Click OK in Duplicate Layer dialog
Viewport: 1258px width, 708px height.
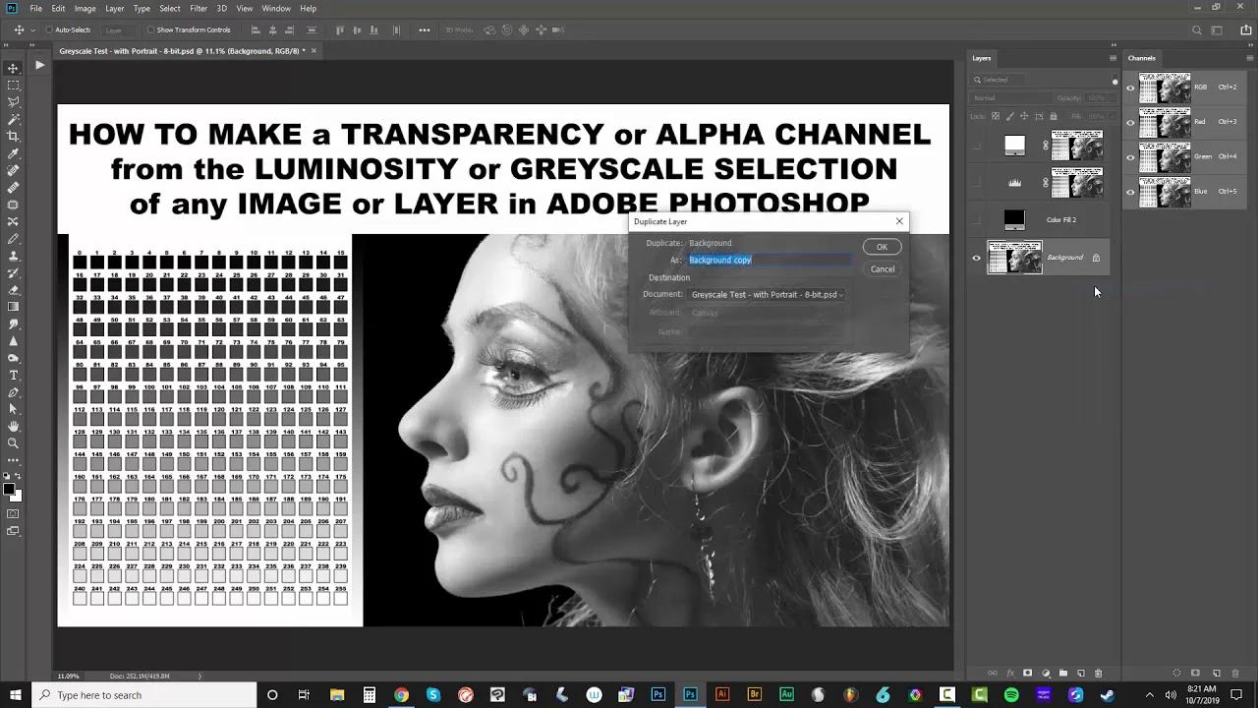[882, 247]
